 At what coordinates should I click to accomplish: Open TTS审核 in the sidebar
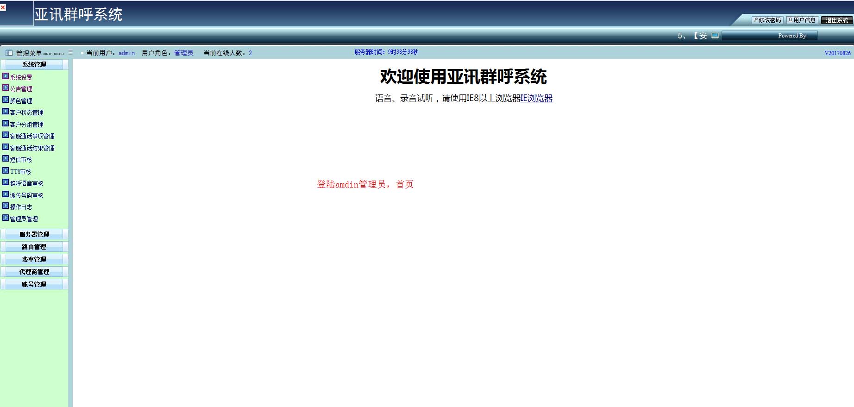click(21, 172)
